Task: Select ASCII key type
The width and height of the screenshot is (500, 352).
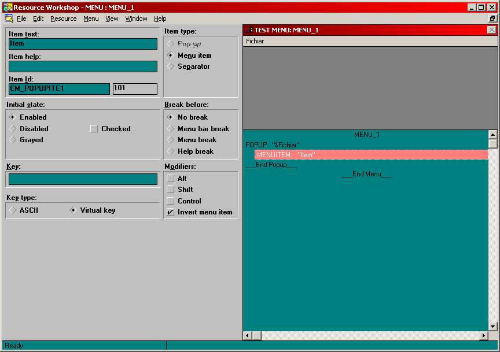Action: (x=13, y=210)
